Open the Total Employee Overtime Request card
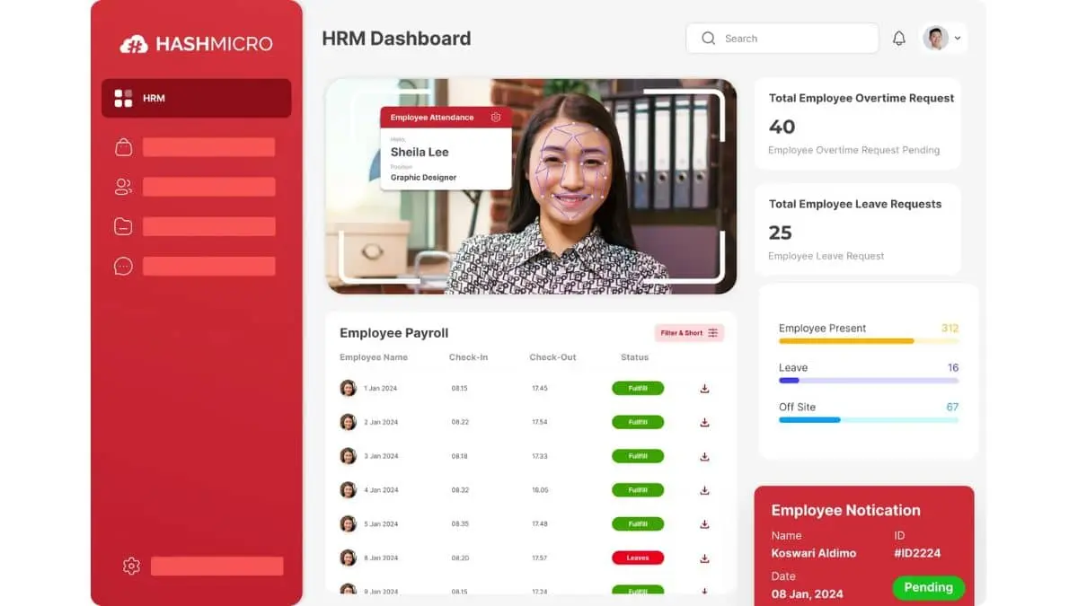The image size is (1078, 606). tap(858, 124)
